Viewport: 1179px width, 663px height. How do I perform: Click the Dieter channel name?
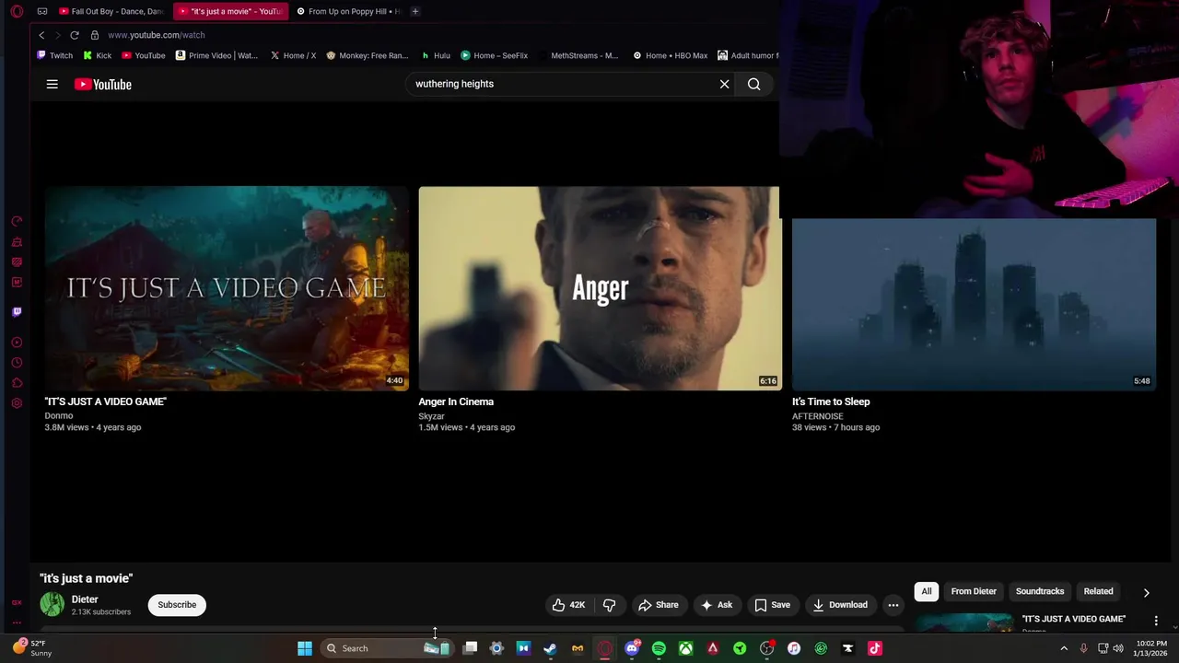click(85, 599)
